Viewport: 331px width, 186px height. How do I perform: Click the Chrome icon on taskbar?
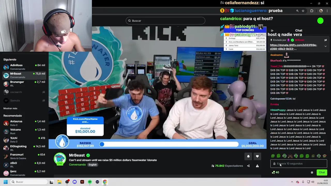pyautogui.click(x=105, y=182)
